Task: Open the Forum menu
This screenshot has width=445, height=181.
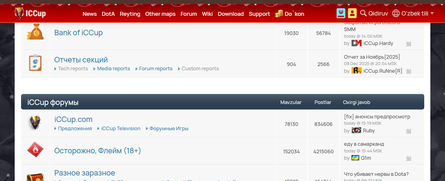Action: pyautogui.click(x=188, y=14)
